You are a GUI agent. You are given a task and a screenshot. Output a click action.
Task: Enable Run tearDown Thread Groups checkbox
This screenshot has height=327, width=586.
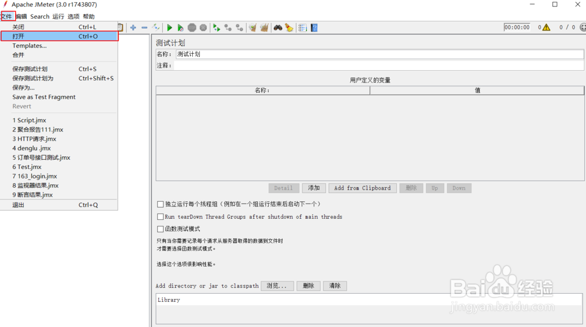161,216
